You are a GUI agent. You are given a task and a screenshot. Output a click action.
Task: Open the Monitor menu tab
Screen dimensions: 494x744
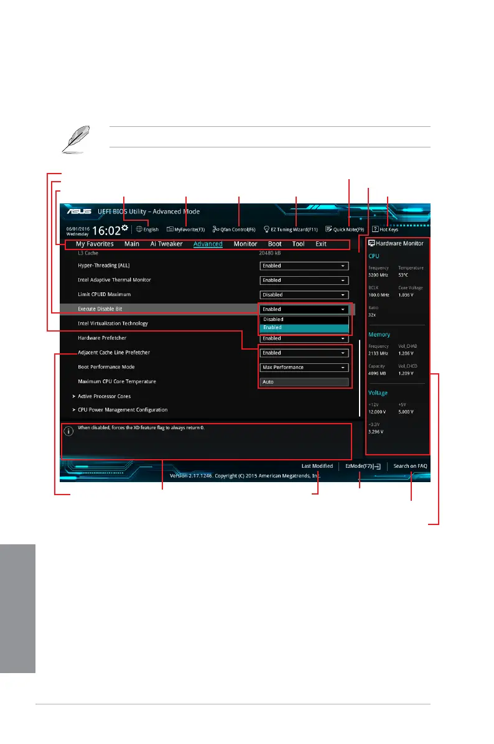(245, 244)
